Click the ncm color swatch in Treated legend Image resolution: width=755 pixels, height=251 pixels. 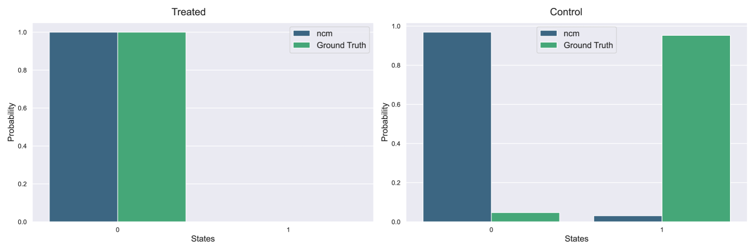click(x=302, y=33)
